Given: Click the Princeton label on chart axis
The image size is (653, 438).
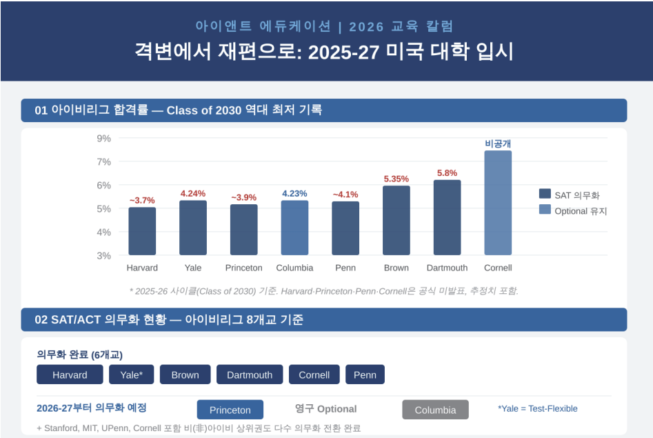Looking at the screenshot, I should [x=243, y=268].
